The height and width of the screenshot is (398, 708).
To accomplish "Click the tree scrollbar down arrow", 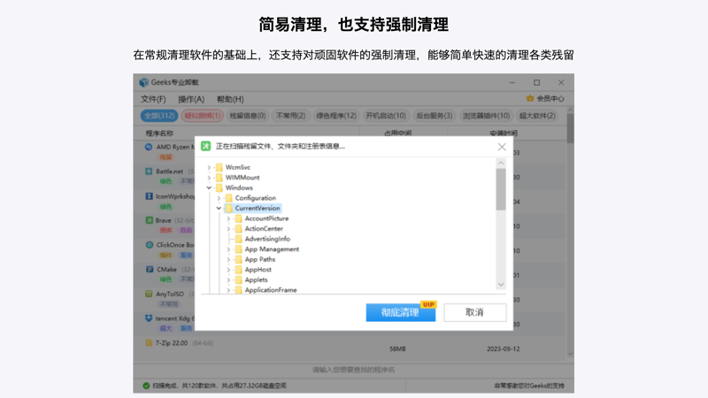I will [x=501, y=284].
